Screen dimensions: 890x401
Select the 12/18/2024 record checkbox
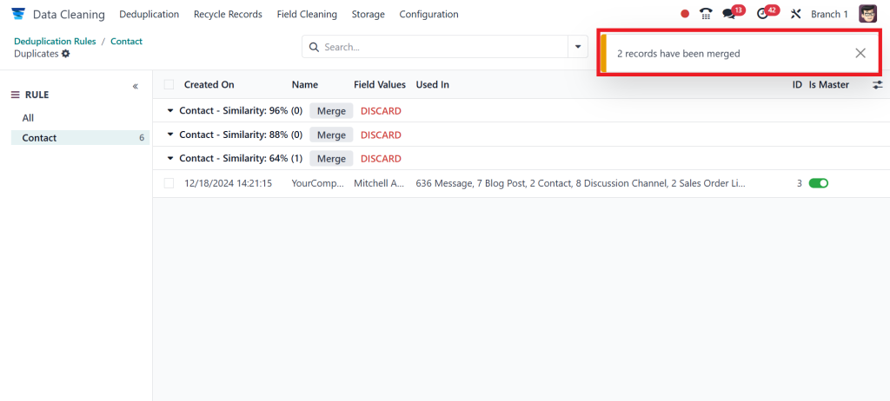(x=169, y=183)
